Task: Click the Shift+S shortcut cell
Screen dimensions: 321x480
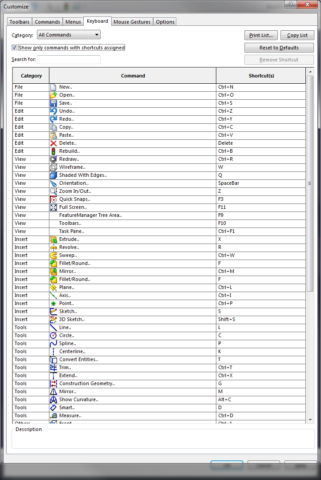Action: [261, 319]
